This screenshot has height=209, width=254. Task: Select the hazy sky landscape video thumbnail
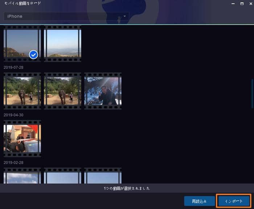pos(62,43)
